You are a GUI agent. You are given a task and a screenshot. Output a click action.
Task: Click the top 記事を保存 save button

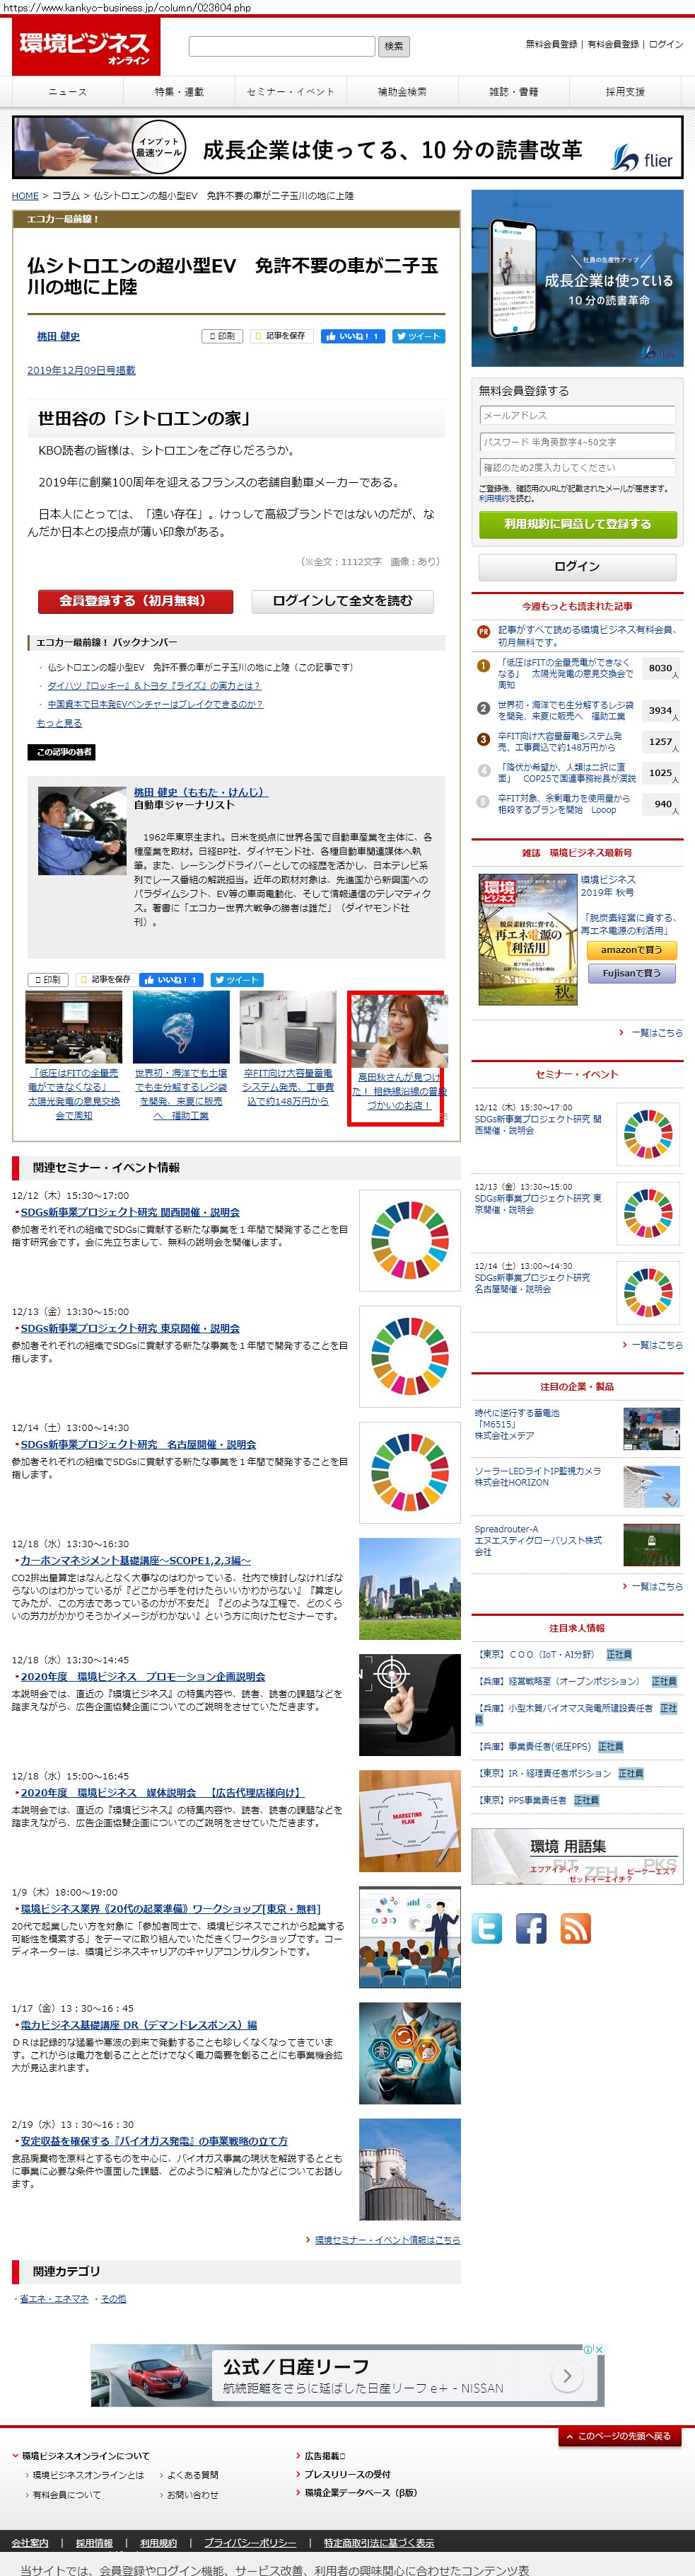(x=281, y=336)
